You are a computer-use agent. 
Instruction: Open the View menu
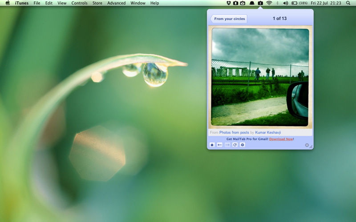[x=62, y=3]
